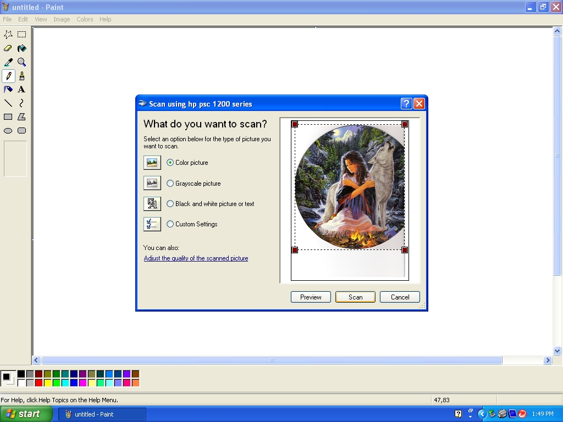Select the orange palette swatch

[135, 383]
